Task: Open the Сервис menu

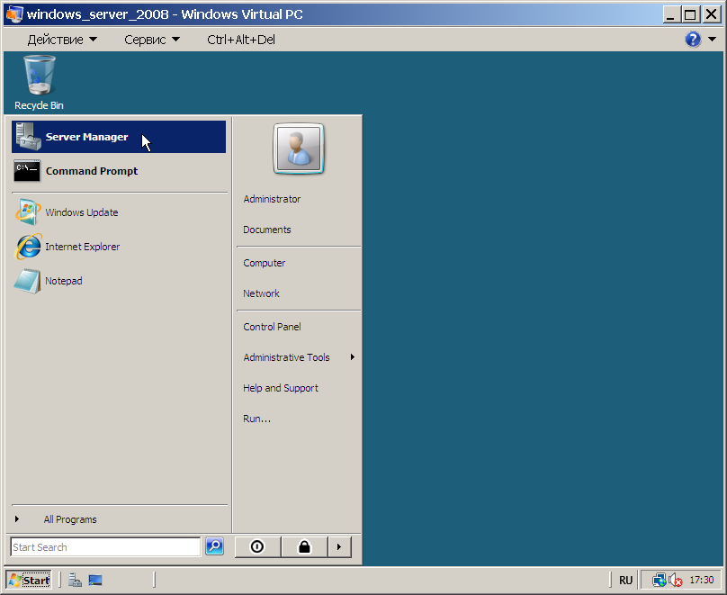Action: click(152, 40)
